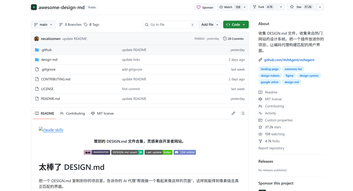The width and height of the screenshot is (353, 191).
Task: Expand the Fork options dropdown arrow
Action: (281, 7)
